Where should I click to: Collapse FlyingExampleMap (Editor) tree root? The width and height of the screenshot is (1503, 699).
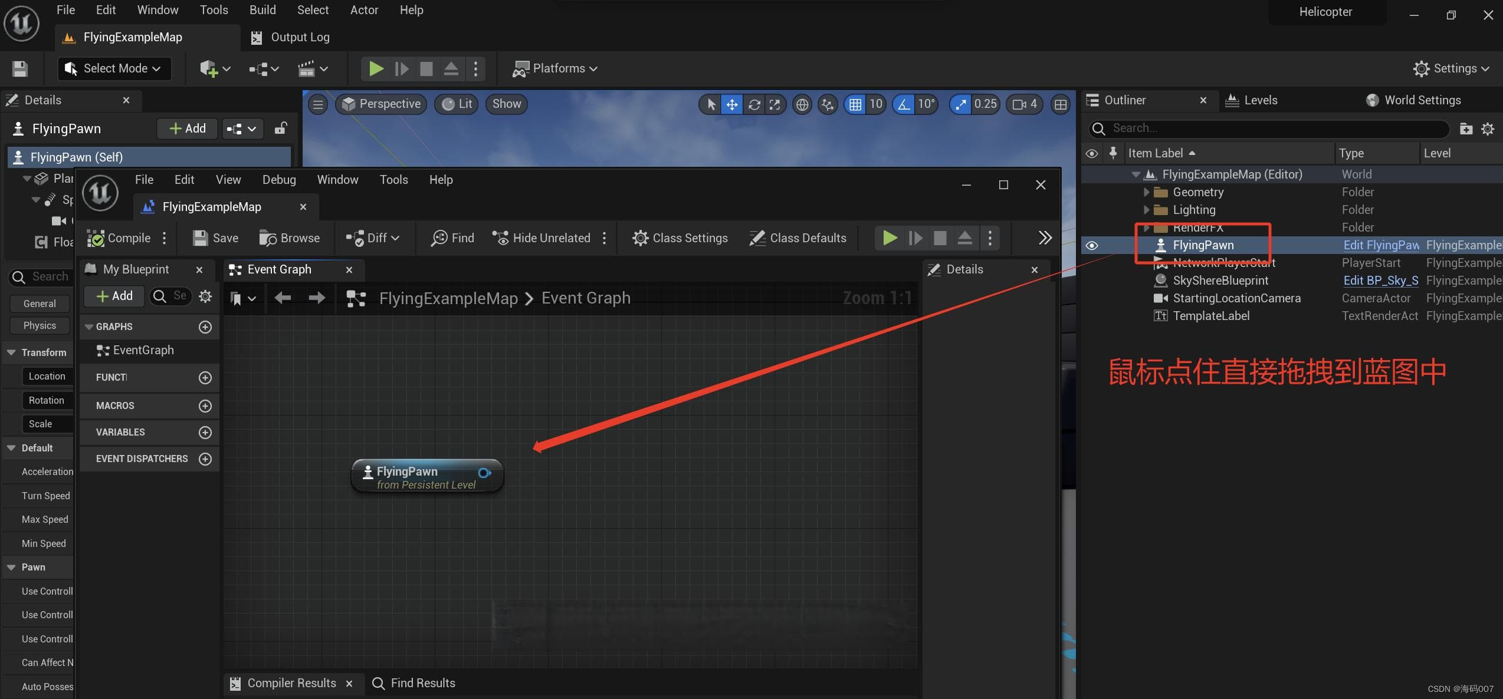point(1136,174)
